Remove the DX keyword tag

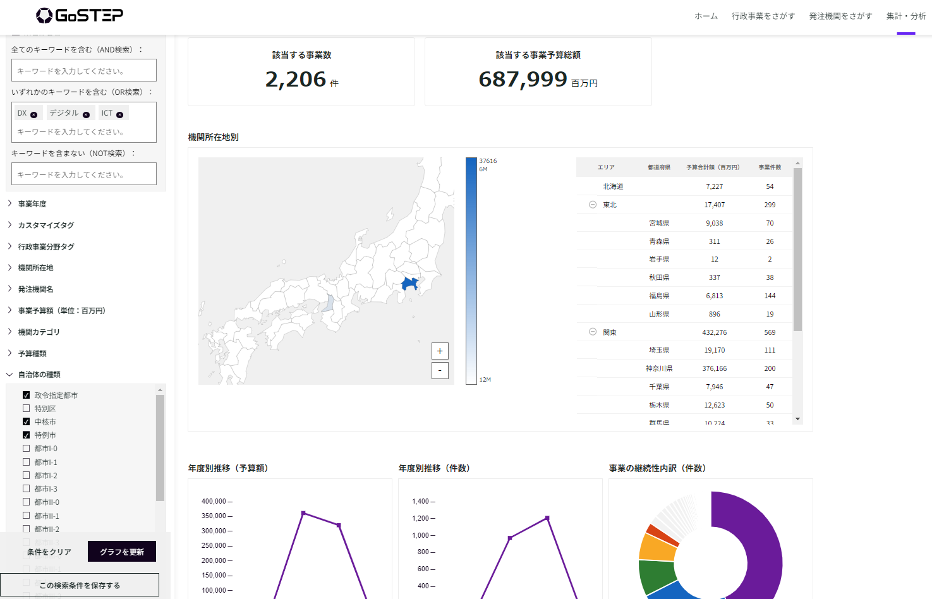(x=34, y=114)
